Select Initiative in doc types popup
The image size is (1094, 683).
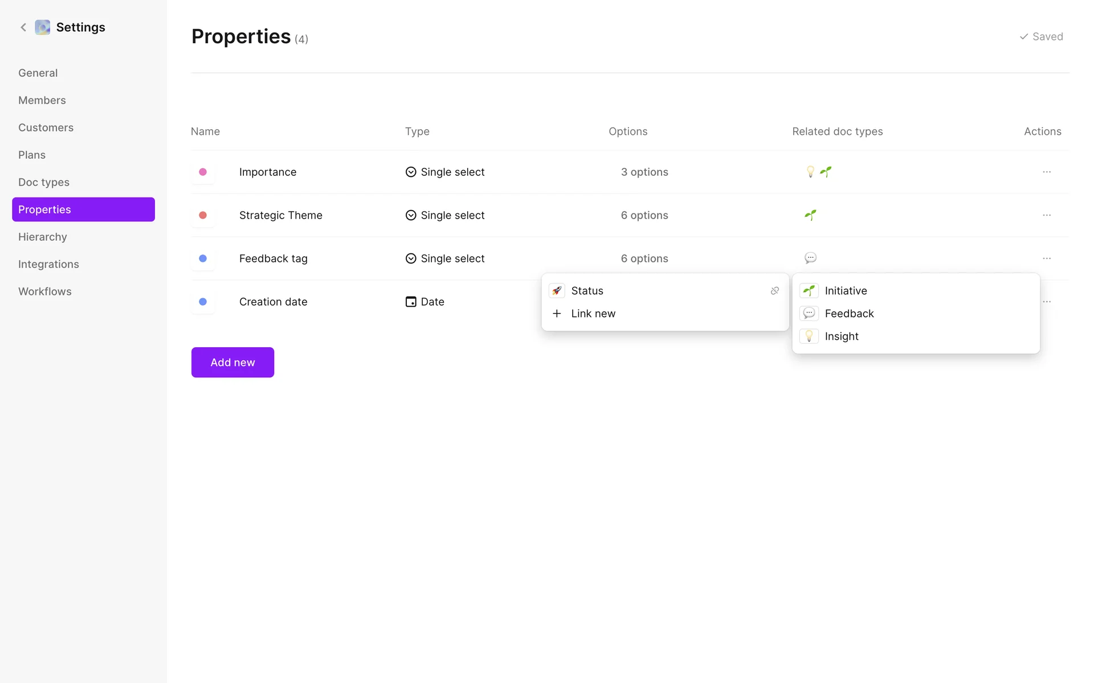pyautogui.click(x=846, y=291)
